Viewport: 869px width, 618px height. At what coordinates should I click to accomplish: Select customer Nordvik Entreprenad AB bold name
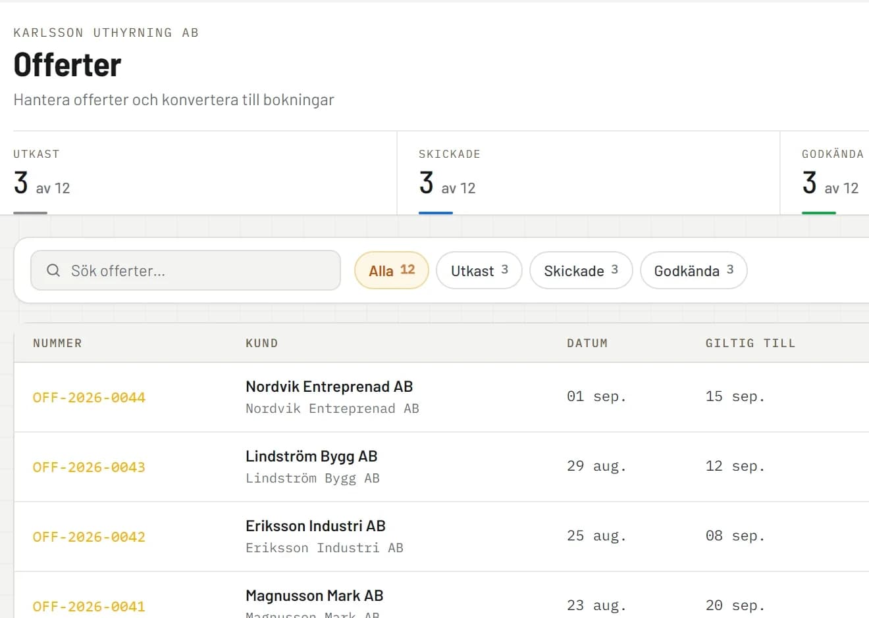click(x=329, y=387)
